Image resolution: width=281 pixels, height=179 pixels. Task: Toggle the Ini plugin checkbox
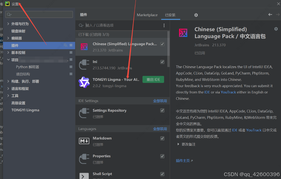[162, 62]
